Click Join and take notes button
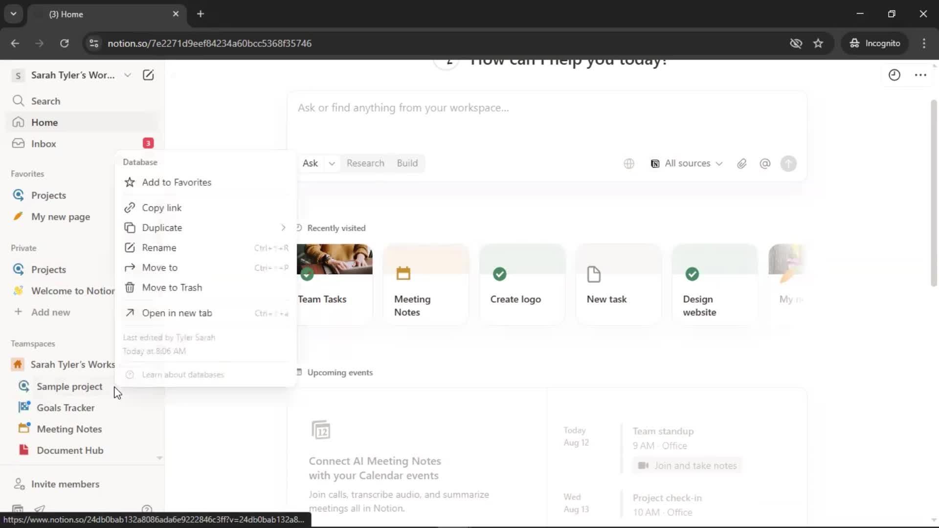Image resolution: width=939 pixels, height=528 pixels. point(687,465)
